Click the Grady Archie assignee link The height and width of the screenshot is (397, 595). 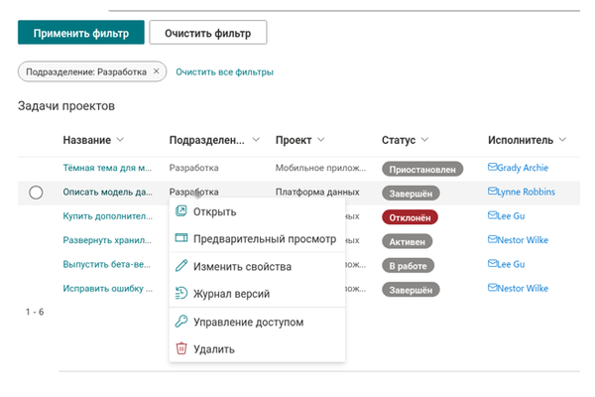pos(523,168)
